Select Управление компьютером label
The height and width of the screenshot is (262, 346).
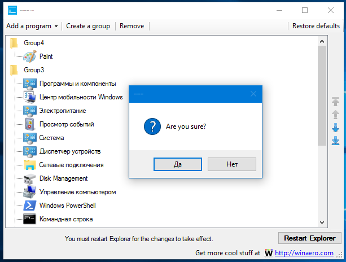click(x=77, y=192)
